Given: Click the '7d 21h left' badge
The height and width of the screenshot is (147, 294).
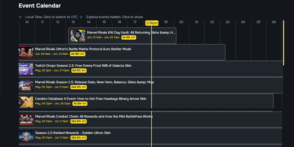Looking at the screenshot, I should coord(80,104).
